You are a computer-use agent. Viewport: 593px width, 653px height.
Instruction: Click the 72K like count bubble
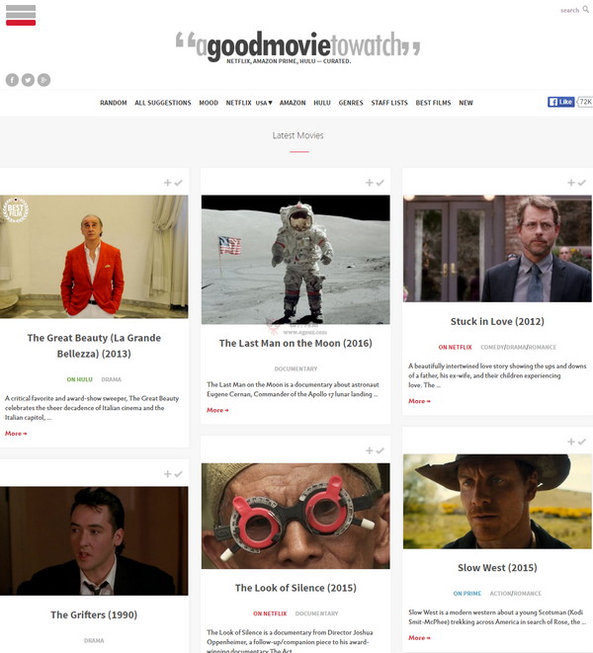click(585, 102)
